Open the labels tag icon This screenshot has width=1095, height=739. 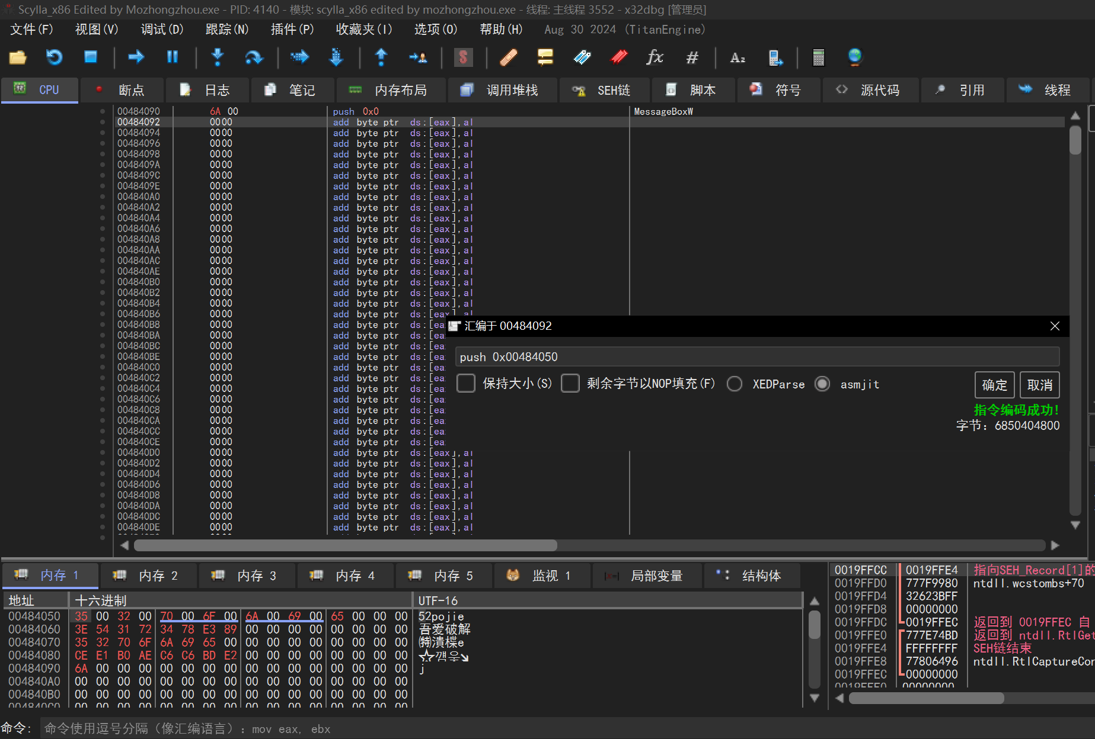pyautogui.click(x=582, y=57)
